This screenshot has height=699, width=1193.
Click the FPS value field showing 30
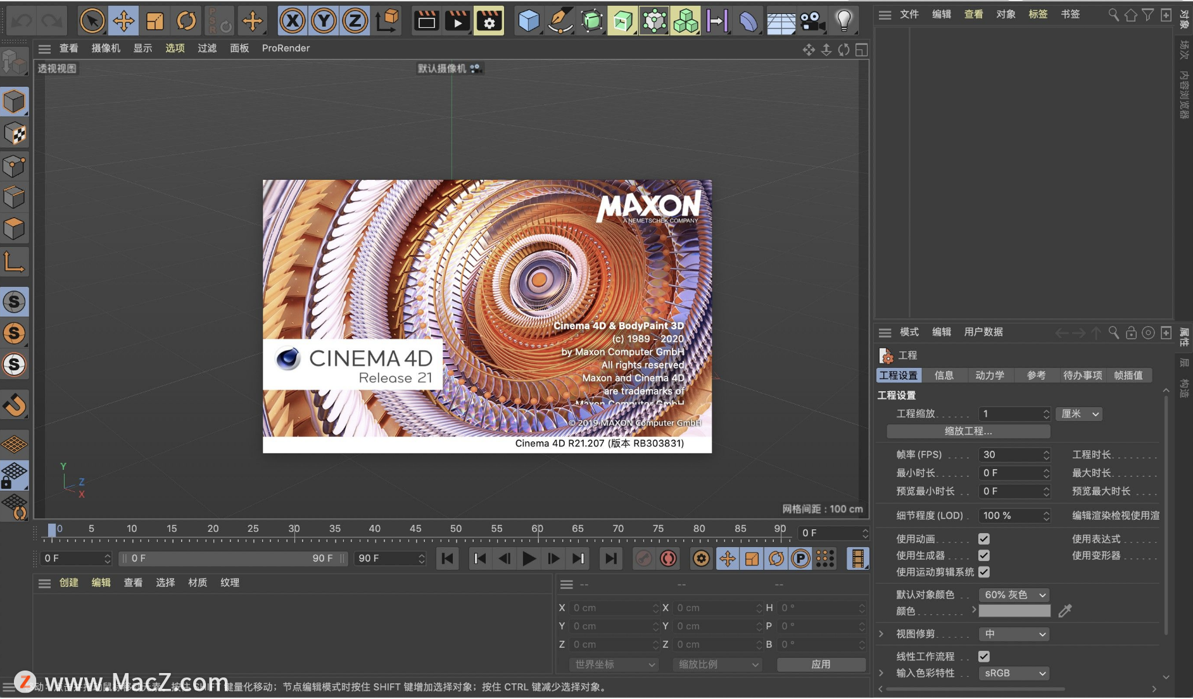point(1015,455)
